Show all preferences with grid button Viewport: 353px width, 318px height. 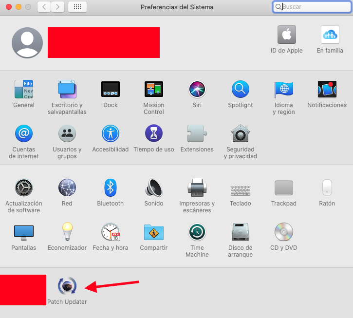77,7
